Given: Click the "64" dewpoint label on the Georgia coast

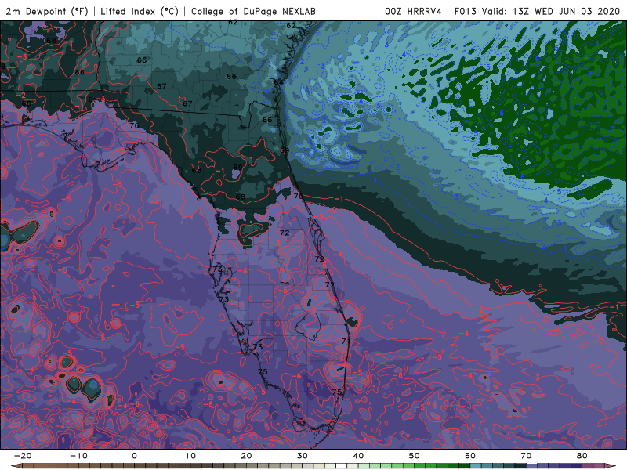Looking at the screenshot, I should point(278,82).
